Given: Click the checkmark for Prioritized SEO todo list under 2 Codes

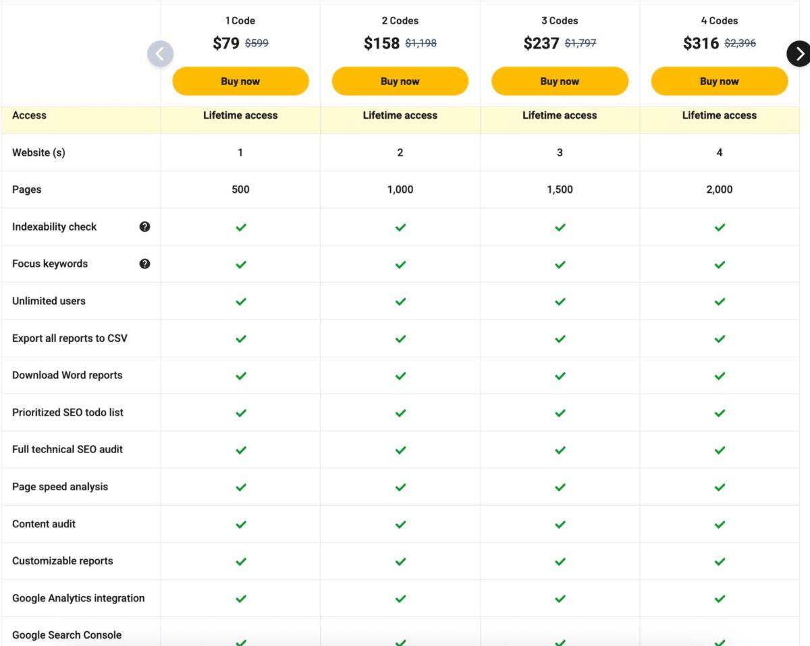Looking at the screenshot, I should (x=400, y=413).
